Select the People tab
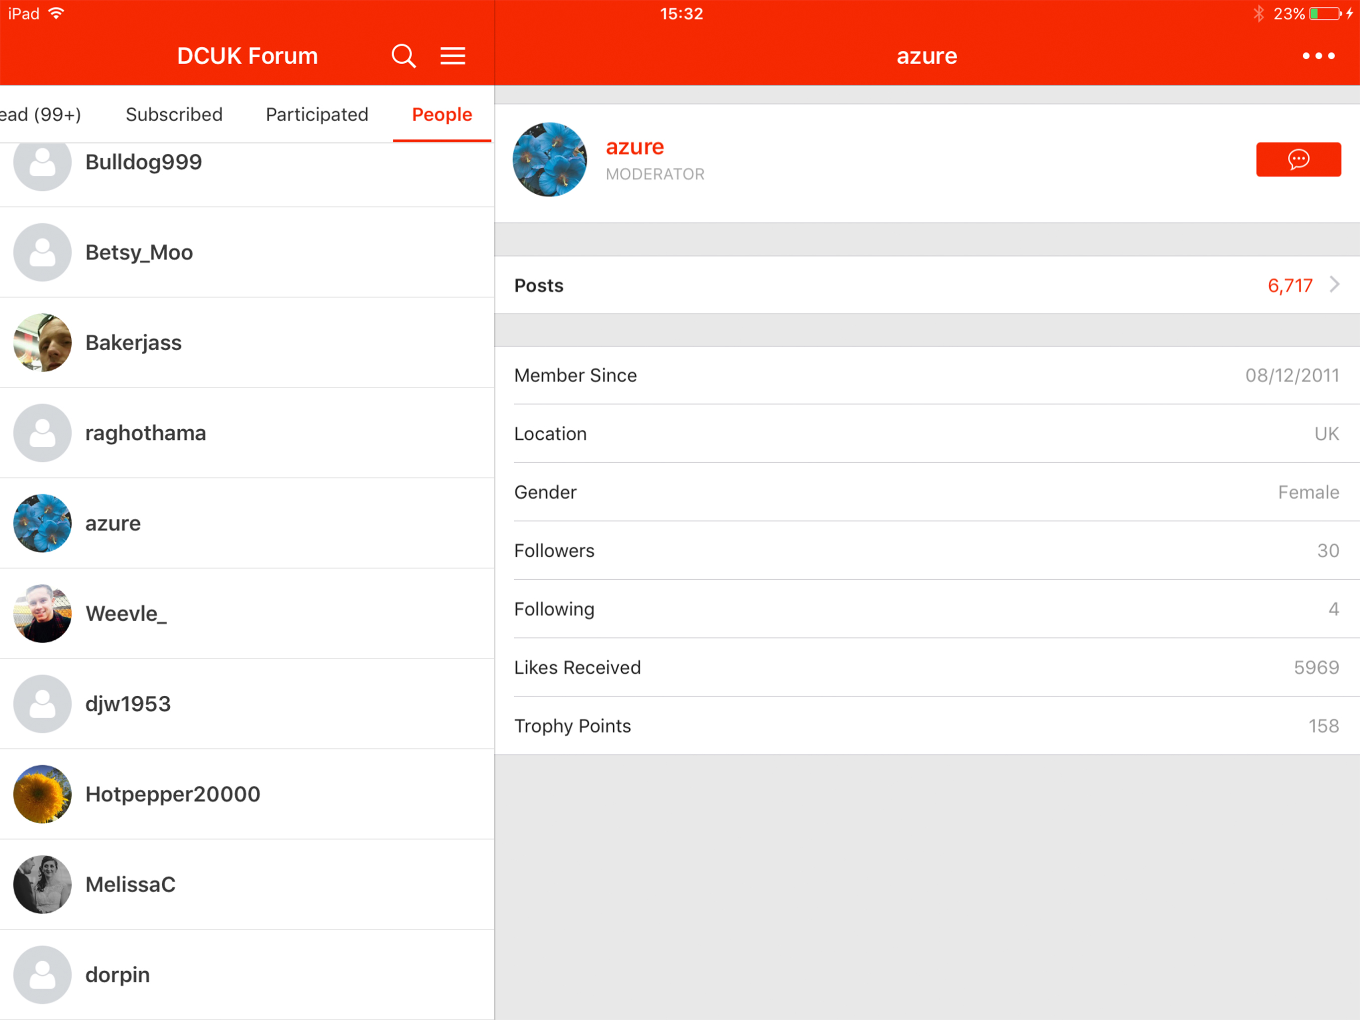Screen dimensions: 1360x1020 pos(442,115)
